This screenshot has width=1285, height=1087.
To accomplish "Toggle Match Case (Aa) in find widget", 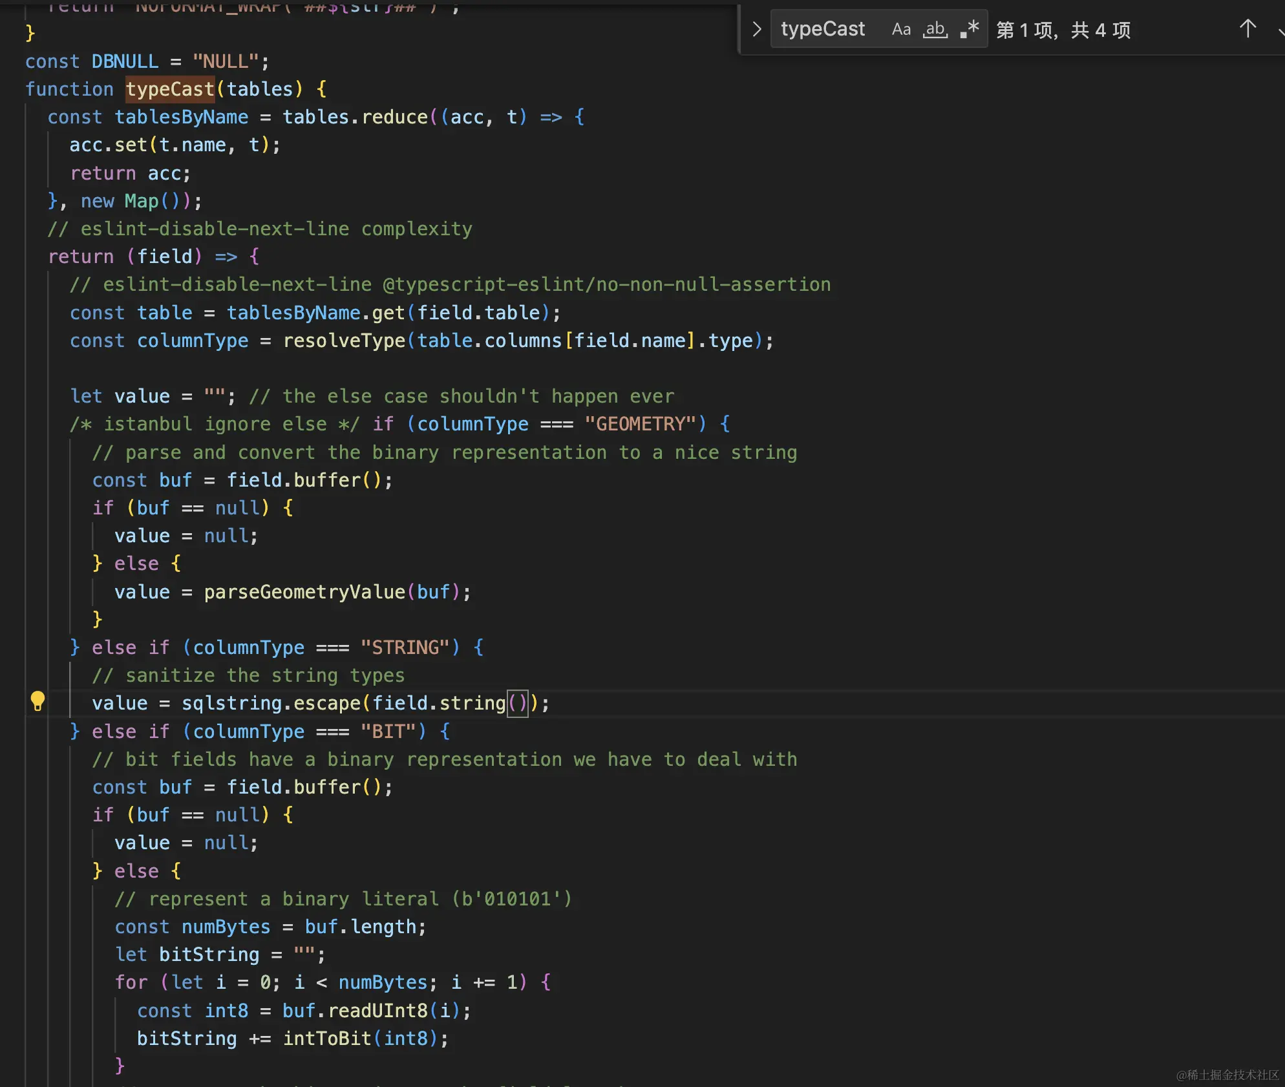I will [901, 30].
